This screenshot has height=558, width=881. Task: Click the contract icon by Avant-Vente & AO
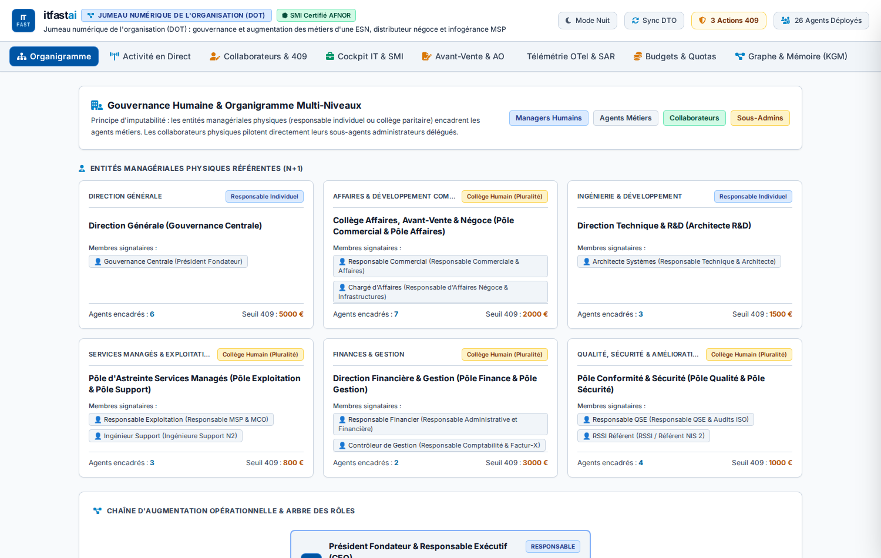(x=427, y=56)
